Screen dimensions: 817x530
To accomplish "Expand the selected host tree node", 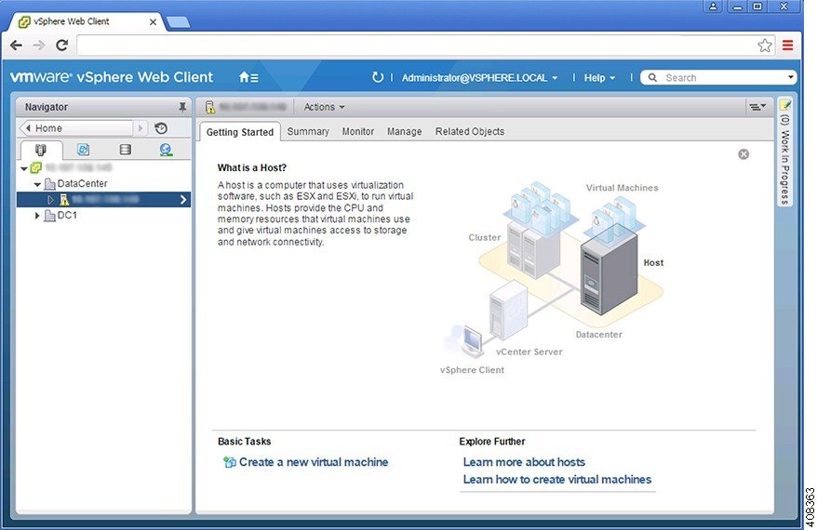I will (x=50, y=200).
